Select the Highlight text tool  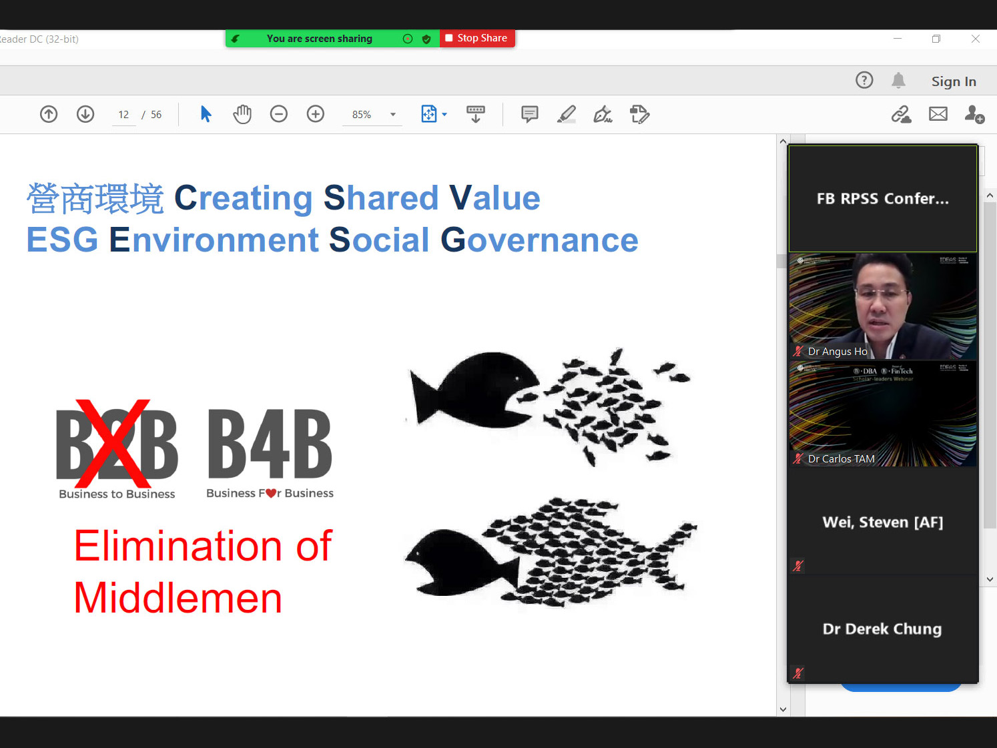566,114
